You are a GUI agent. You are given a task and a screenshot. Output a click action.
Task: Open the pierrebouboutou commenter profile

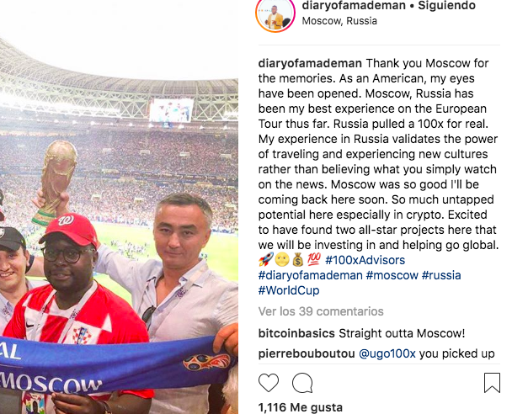(x=307, y=353)
